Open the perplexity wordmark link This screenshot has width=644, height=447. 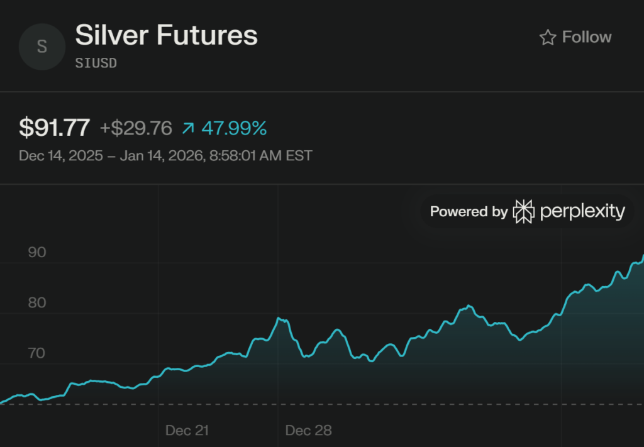click(x=582, y=212)
